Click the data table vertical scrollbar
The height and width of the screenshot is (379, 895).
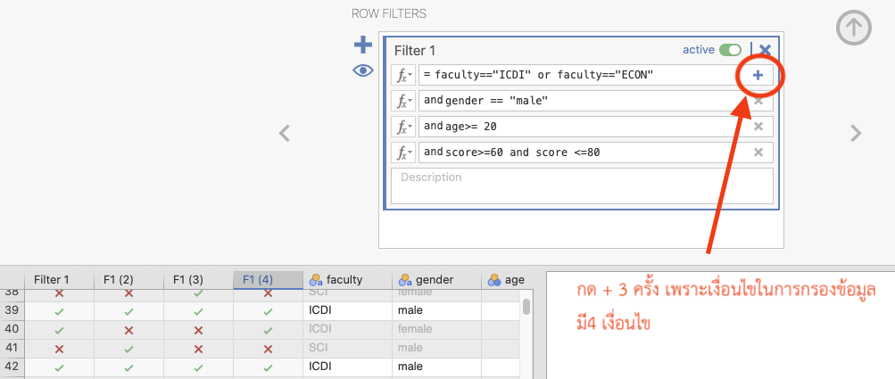[526, 308]
